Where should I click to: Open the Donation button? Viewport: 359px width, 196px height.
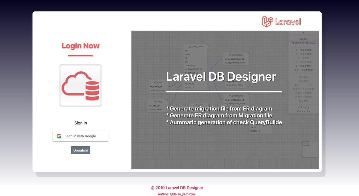pyautogui.click(x=80, y=150)
